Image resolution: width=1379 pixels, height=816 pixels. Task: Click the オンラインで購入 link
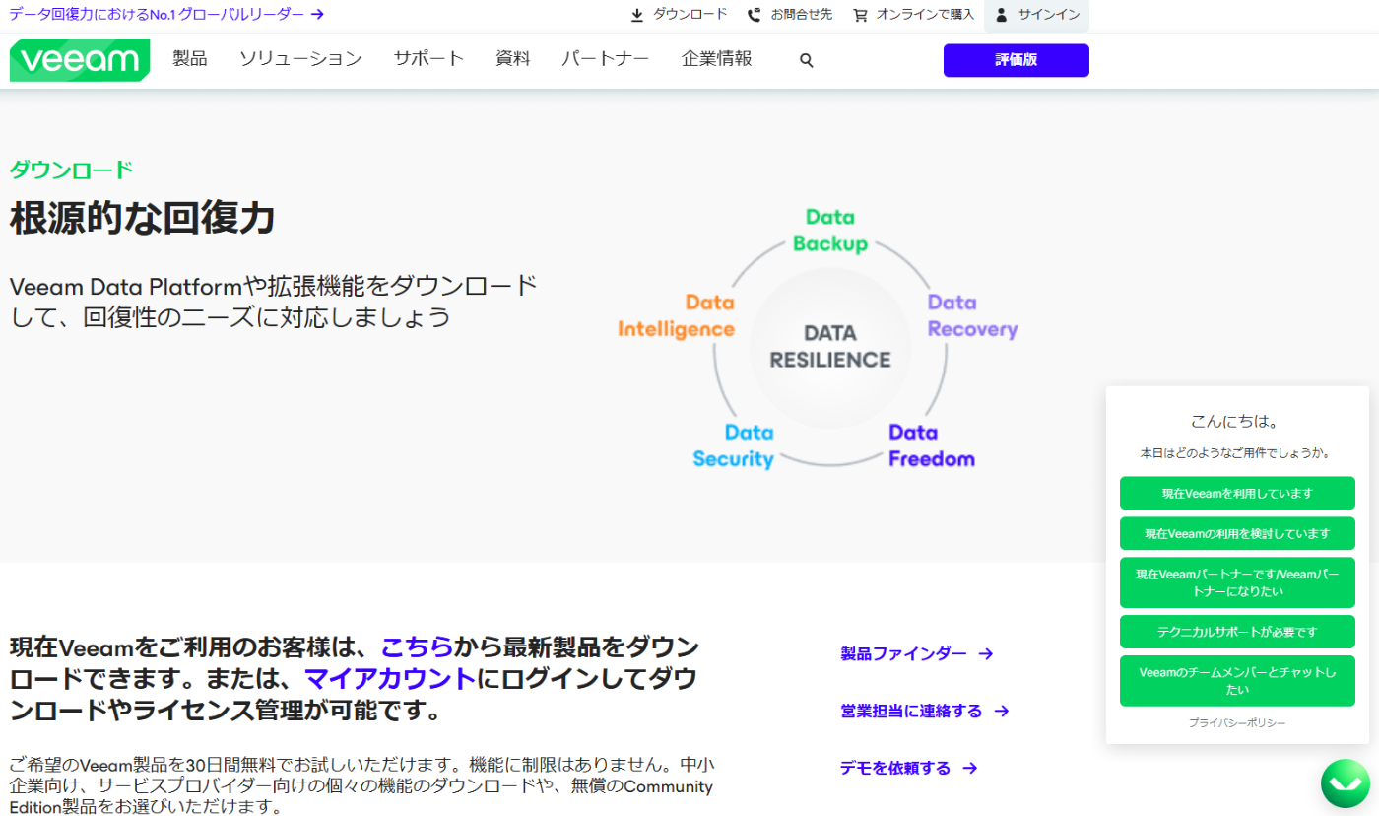pyautogui.click(x=925, y=15)
